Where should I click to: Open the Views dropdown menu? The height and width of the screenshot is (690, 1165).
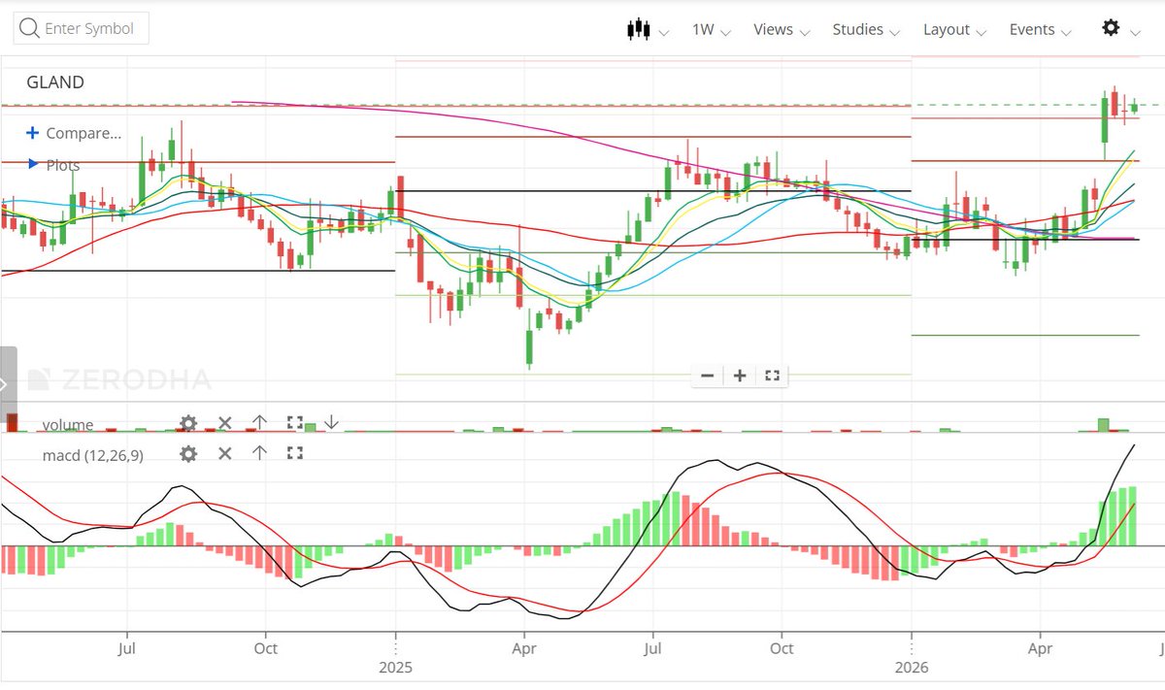pyautogui.click(x=782, y=29)
